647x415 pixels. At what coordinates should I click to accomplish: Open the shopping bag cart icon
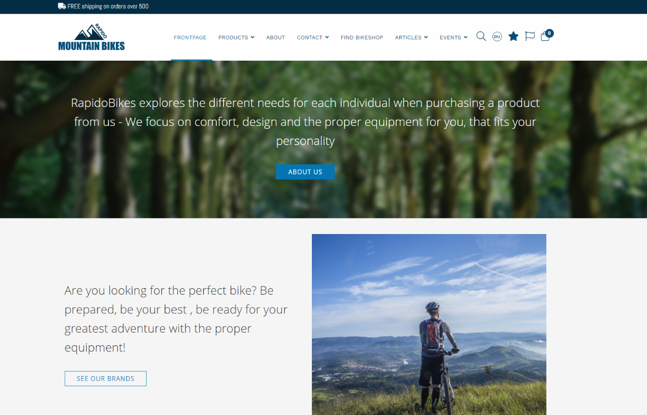coord(545,37)
